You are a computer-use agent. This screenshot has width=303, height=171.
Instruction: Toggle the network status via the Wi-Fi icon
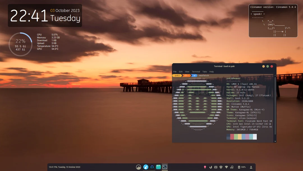[x=226, y=167]
